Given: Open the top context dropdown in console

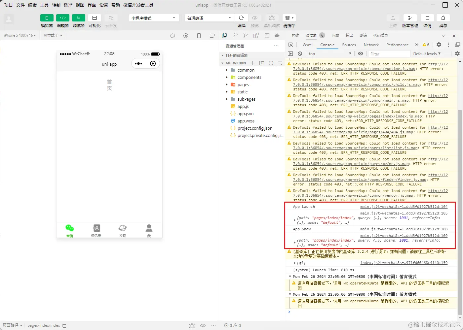Looking at the screenshot, I should coord(330,54).
